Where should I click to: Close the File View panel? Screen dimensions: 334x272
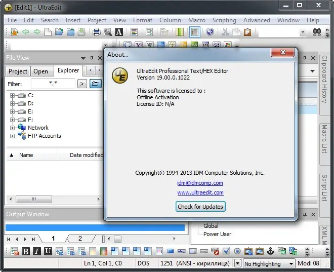(x=100, y=58)
